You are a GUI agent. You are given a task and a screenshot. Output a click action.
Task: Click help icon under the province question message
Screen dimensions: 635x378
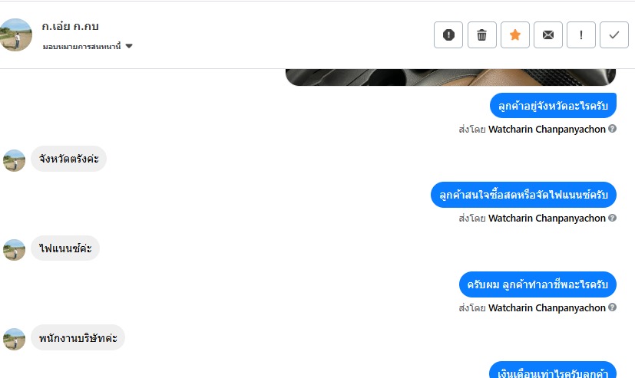612,129
